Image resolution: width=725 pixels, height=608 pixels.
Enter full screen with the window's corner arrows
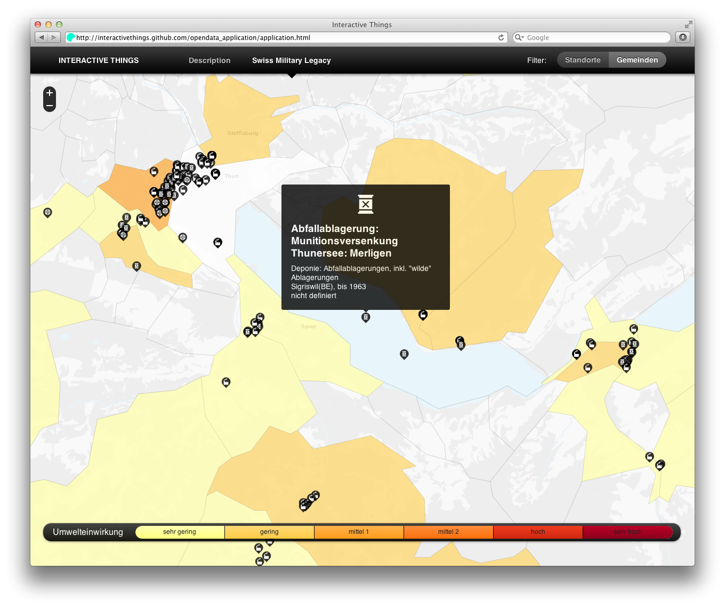tap(688, 24)
